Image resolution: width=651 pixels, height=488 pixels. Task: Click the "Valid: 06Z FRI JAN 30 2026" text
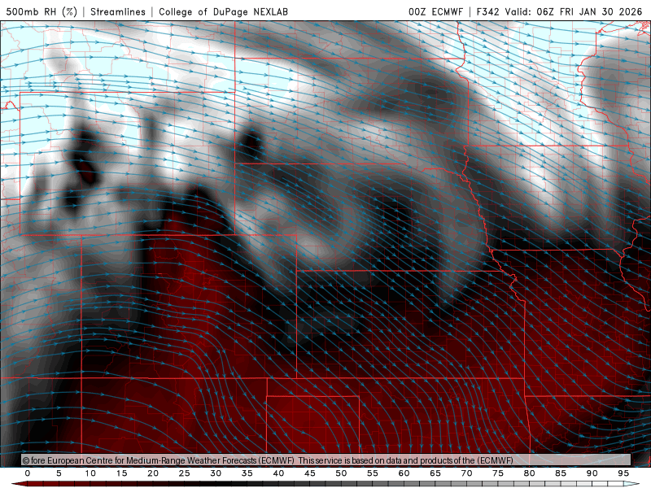tap(574, 11)
